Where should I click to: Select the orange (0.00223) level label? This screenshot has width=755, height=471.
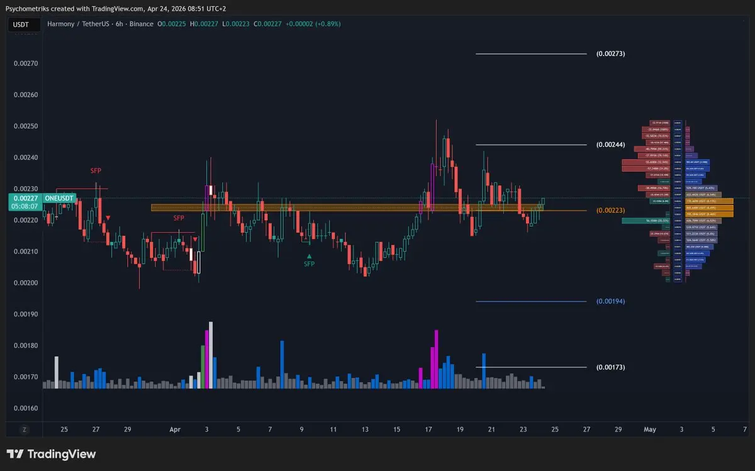[x=610, y=211]
